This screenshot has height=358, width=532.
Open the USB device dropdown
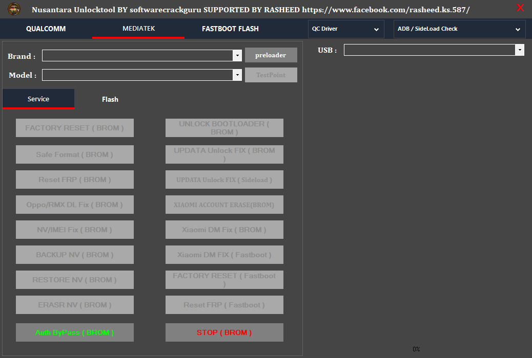coord(520,50)
